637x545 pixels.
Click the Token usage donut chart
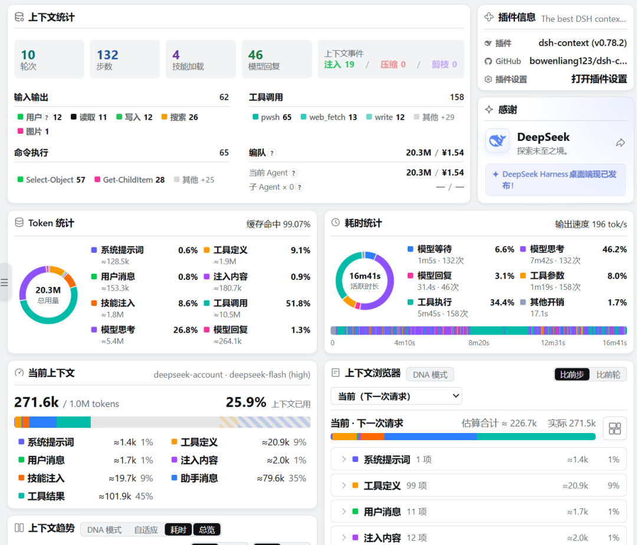point(48,295)
